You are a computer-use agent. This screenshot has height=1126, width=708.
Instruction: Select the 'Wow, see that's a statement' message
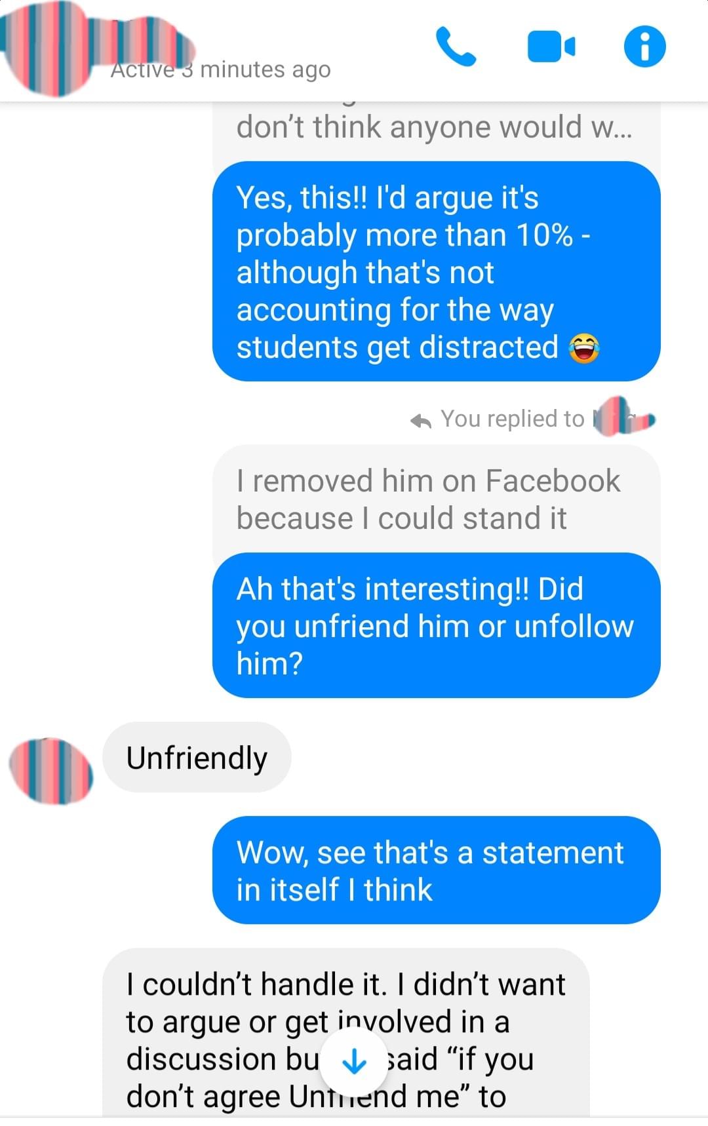click(x=436, y=870)
